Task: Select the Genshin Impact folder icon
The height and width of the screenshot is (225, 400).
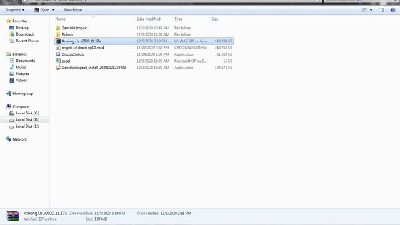Action: (x=58, y=27)
